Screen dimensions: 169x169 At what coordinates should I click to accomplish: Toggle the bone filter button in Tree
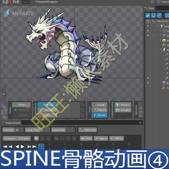coord(148,15)
